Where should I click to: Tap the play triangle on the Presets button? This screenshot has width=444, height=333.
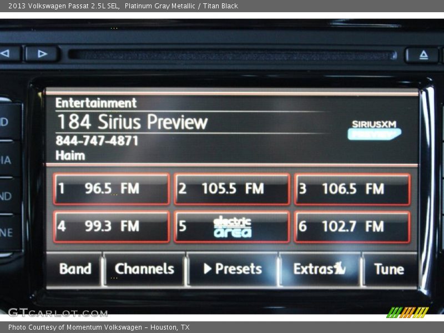pyautogui.click(x=208, y=269)
